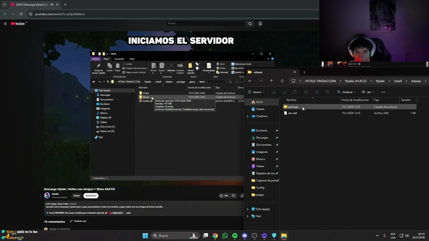Open Chrome tab search dropdown arrow

coord(4,4)
